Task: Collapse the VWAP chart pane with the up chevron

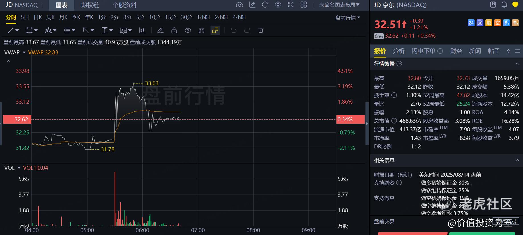Action: [9, 61]
